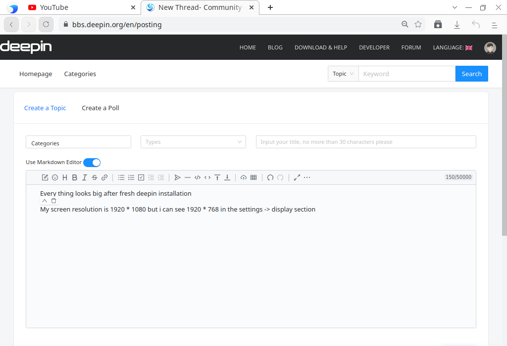Toggle bold formatting in the editor

(75, 177)
